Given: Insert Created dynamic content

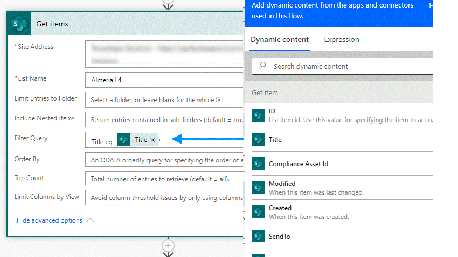Looking at the screenshot, I should [x=342, y=212].
